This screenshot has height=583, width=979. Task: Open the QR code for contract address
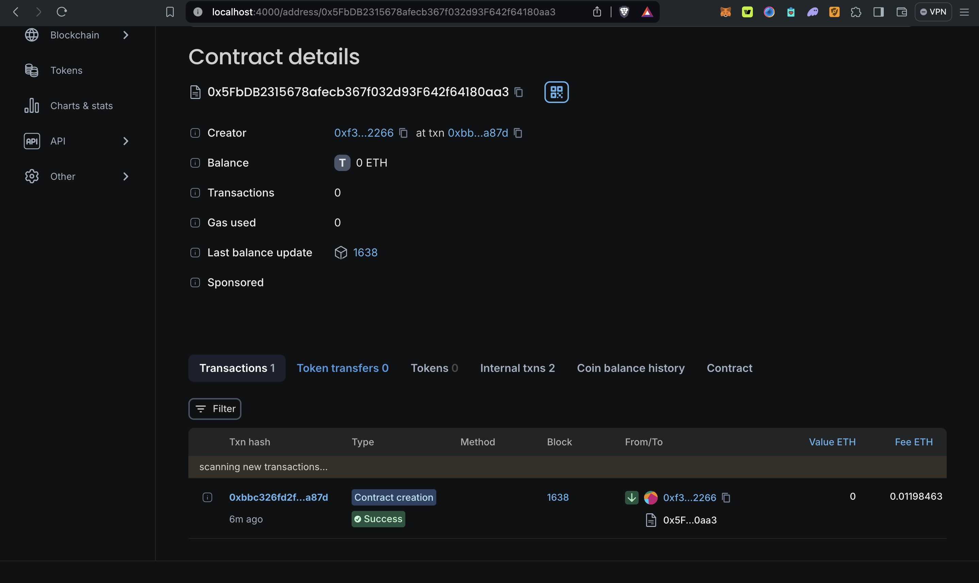[x=556, y=92]
